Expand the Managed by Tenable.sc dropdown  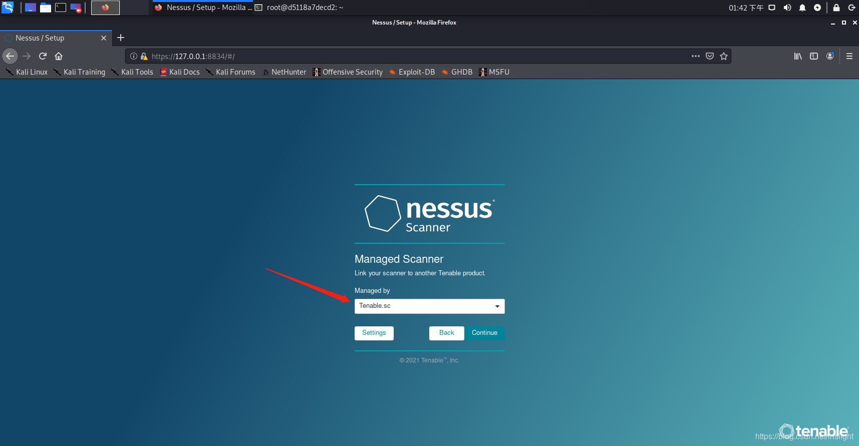(429, 306)
